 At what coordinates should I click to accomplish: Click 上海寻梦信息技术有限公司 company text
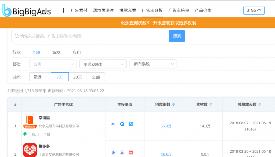pyautogui.click(x=59, y=155)
